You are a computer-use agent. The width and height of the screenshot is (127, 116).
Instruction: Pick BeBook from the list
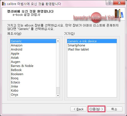pyautogui.click(x=33, y=70)
